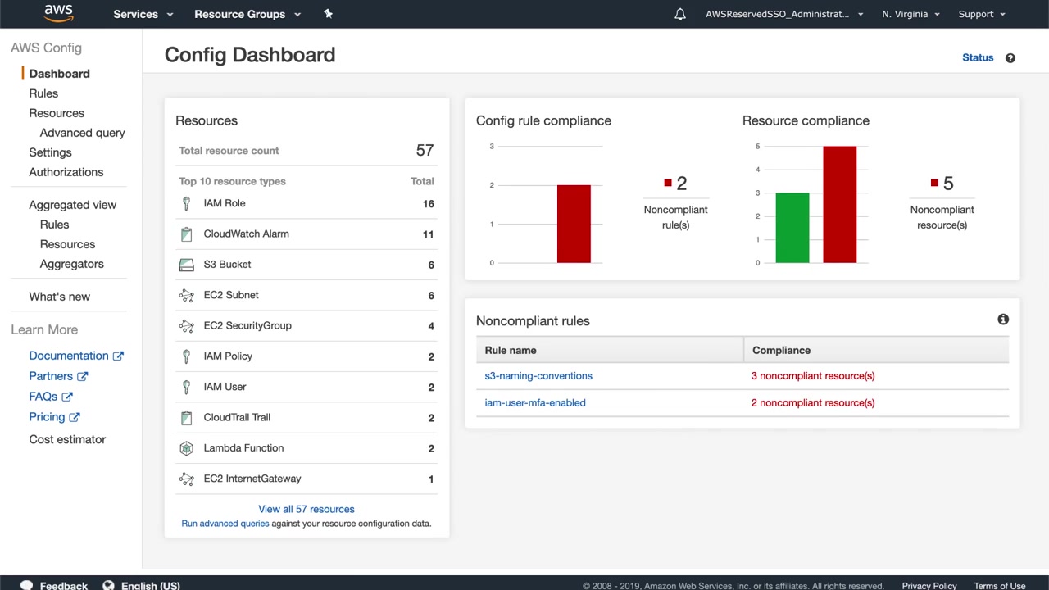The image size is (1049, 590).
Task: Click the S3 Bucket resource icon
Action: tap(187, 265)
